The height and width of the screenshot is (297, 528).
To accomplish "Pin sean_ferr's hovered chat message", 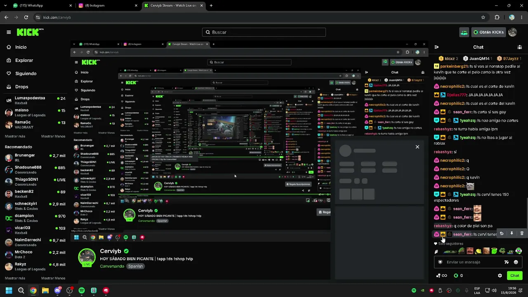I will 511,233.
